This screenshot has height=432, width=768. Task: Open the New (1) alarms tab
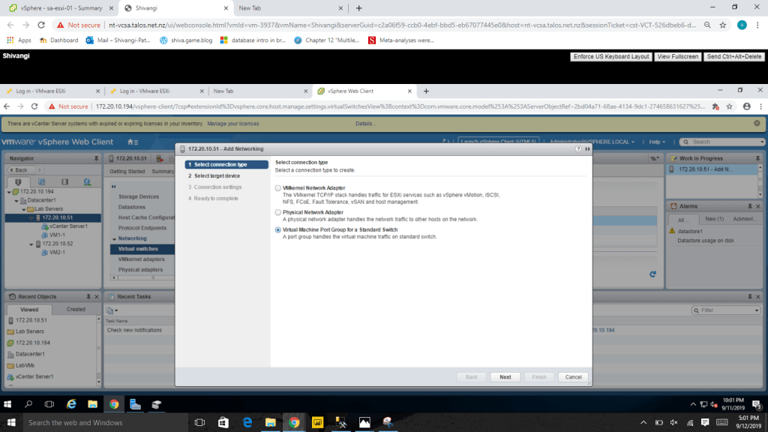[x=714, y=219]
